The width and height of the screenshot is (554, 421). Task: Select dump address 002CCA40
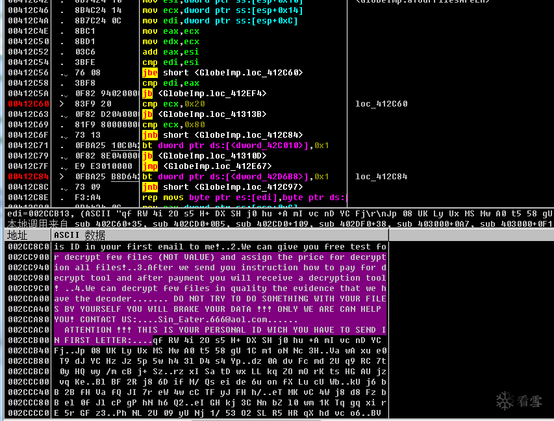[29, 309]
